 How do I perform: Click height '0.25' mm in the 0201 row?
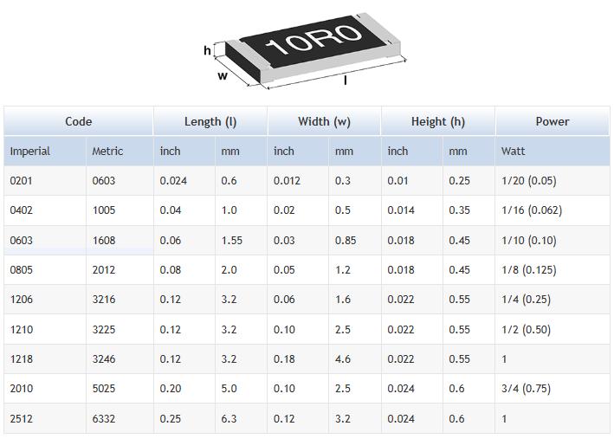point(459,181)
